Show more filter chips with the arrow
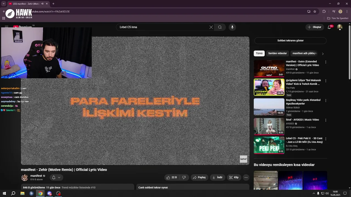Screen dimensions: 351x197 click(323, 54)
